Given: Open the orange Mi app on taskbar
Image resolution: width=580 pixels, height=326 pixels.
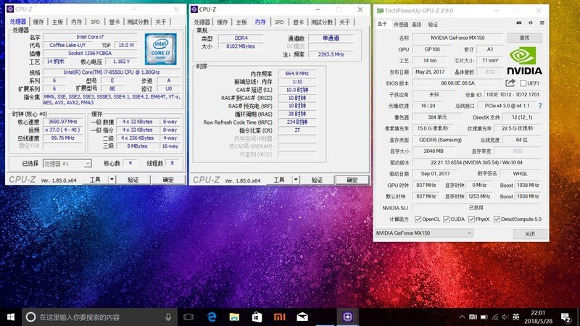Looking at the screenshot, I should (280, 317).
